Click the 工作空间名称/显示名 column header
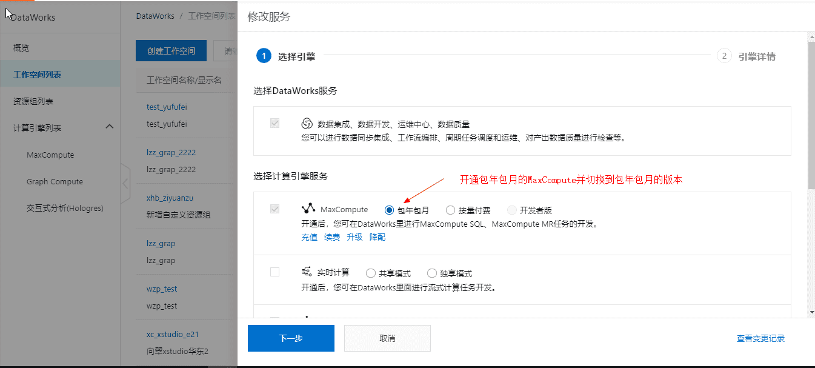 point(184,80)
